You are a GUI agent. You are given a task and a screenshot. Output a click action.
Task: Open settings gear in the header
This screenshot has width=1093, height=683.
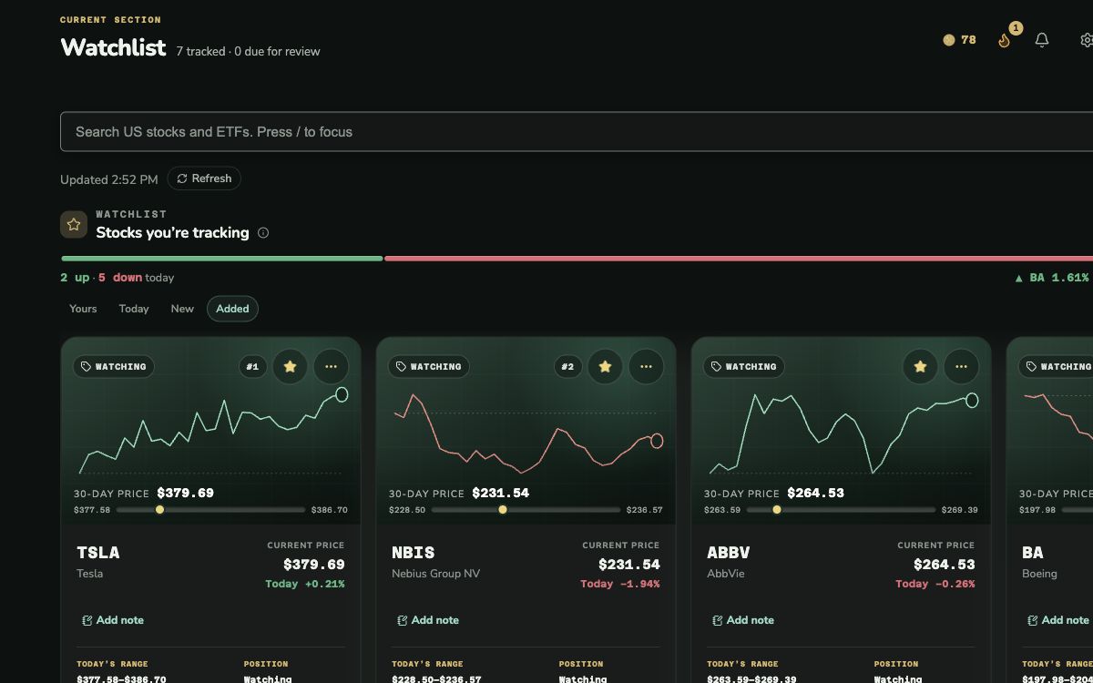(1086, 40)
